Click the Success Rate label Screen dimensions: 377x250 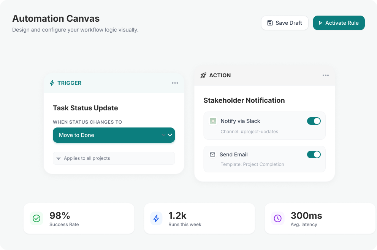point(64,225)
